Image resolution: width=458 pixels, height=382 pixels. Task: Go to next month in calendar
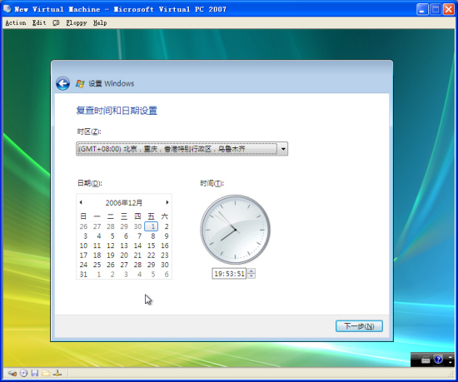(167, 202)
